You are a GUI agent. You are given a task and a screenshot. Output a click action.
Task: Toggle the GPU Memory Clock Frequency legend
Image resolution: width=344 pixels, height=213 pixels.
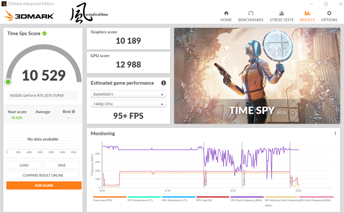(x=282, y=201)
